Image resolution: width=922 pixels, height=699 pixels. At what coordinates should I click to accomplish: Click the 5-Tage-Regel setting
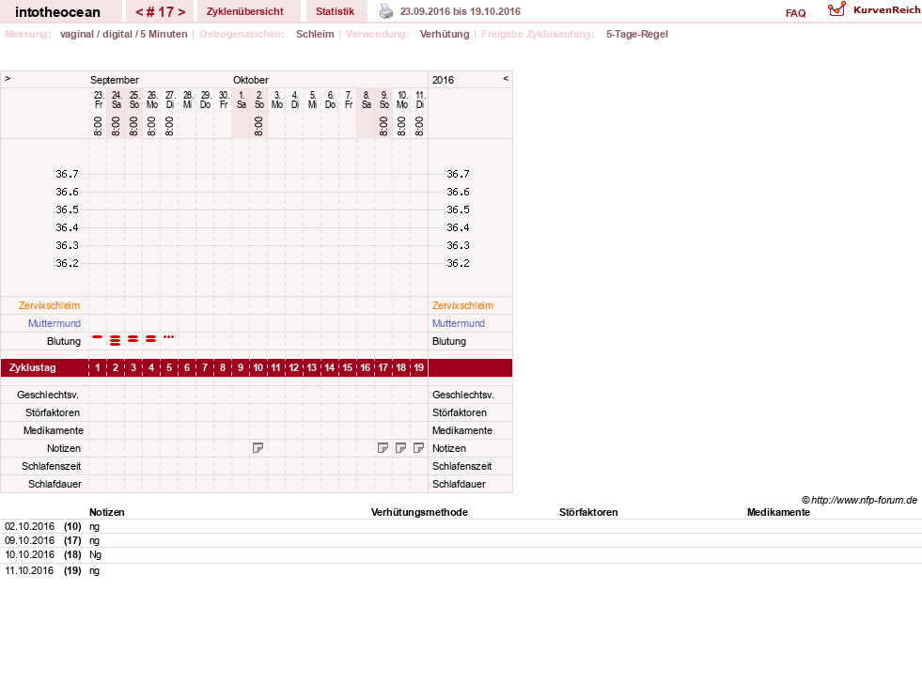click(x=637, y=34)
